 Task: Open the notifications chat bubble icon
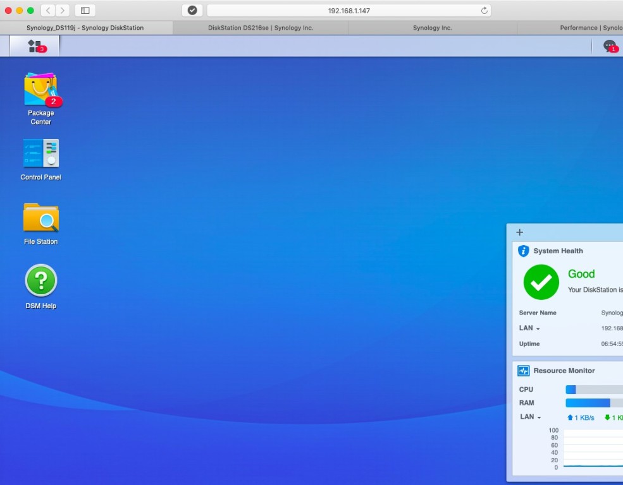[x=610, y=46]
